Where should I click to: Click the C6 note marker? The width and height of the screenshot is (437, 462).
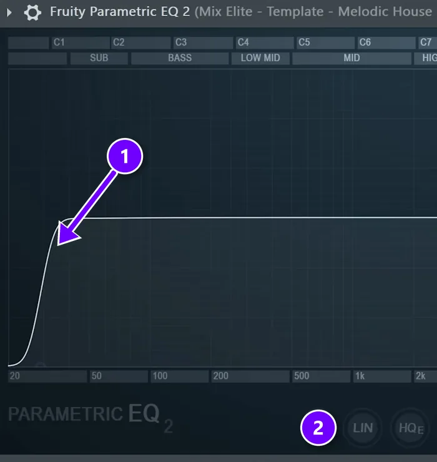pos(386,42)
